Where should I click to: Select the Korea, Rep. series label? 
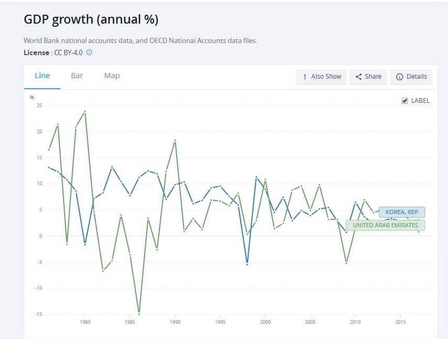coord(402,212)
